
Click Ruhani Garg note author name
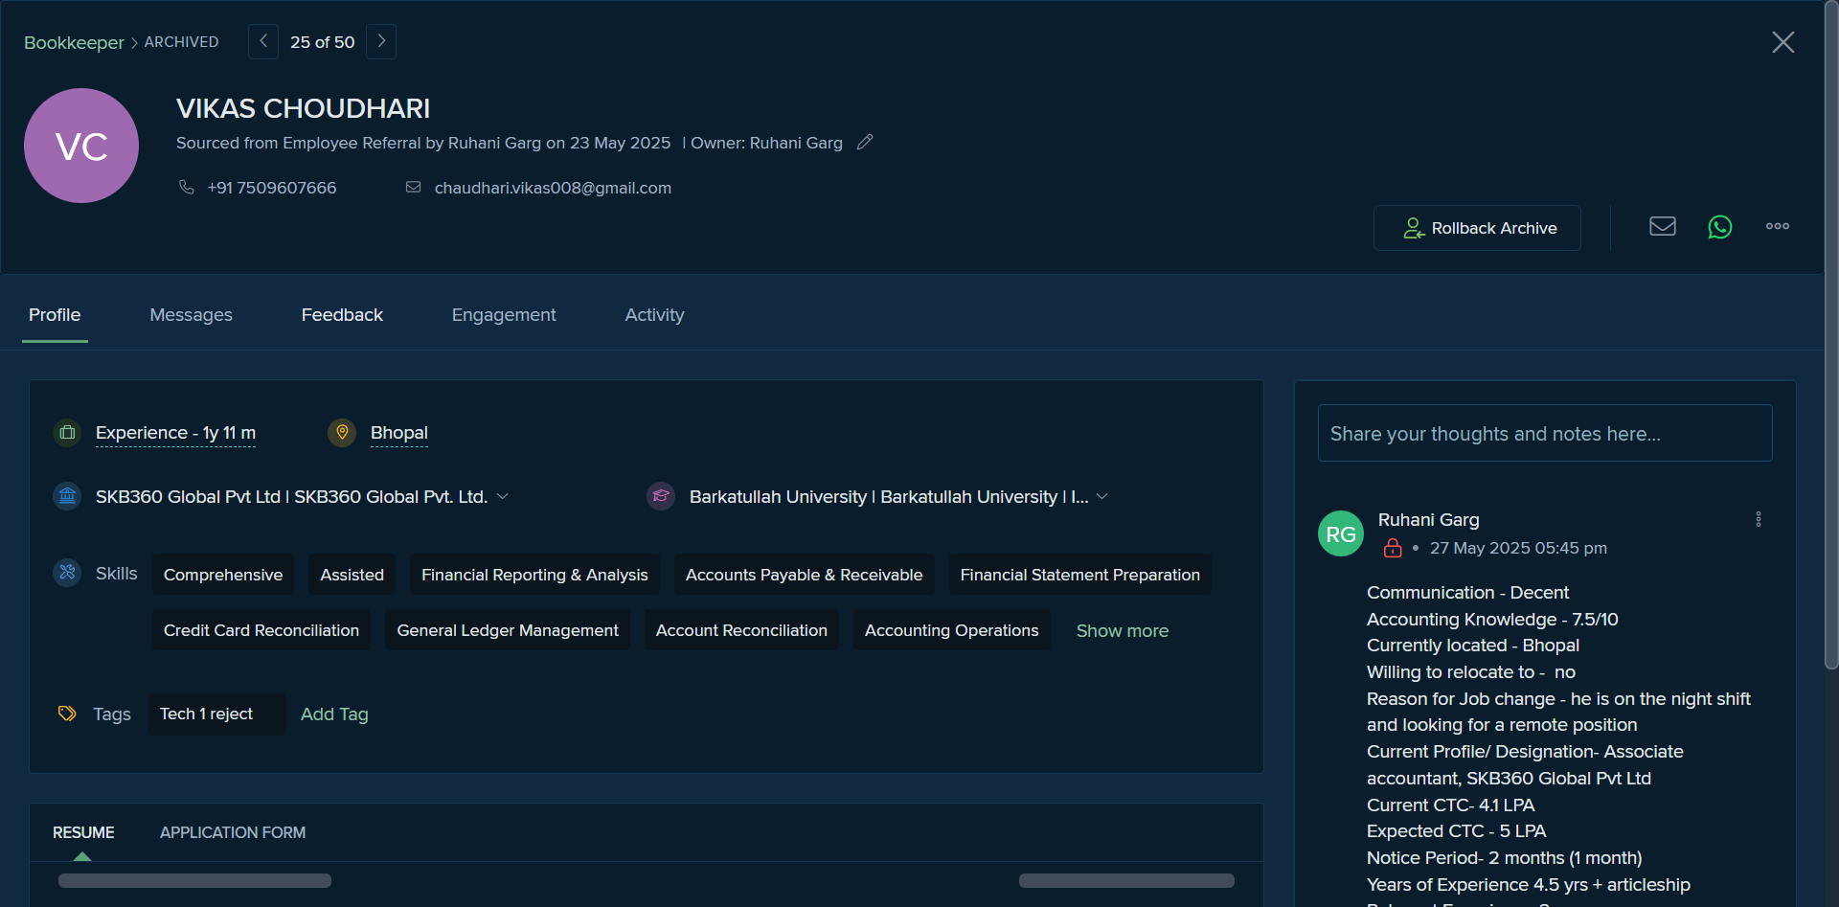tap(1429, 520)
